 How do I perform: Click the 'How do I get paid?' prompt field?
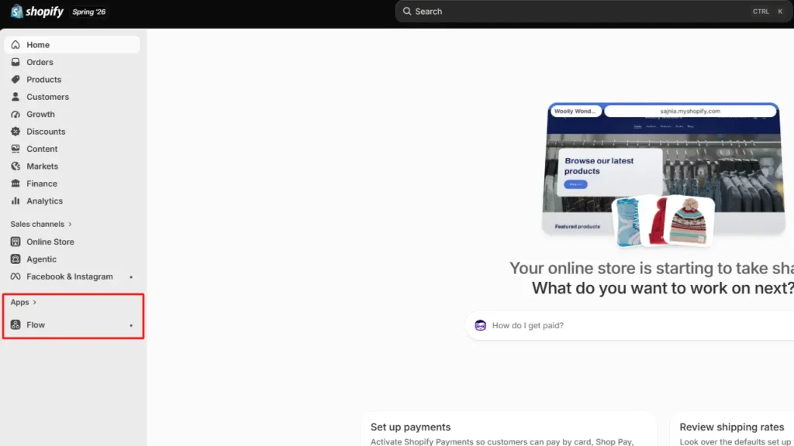click(629, 325)
